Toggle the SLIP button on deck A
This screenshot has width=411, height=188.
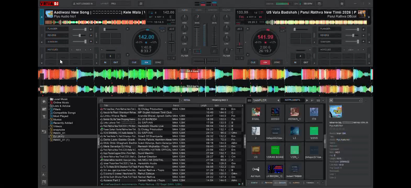[x=163, y=31]
